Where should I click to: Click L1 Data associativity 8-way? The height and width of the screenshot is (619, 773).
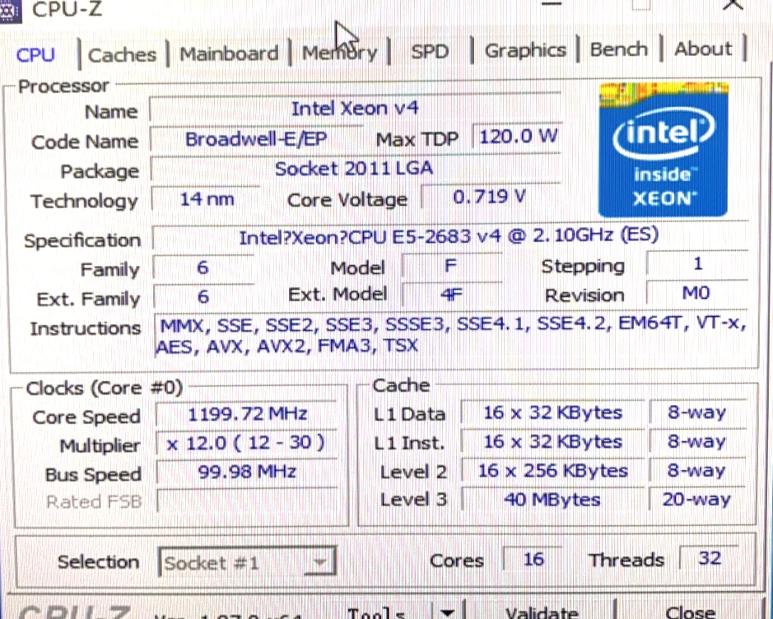coord(697,412)
